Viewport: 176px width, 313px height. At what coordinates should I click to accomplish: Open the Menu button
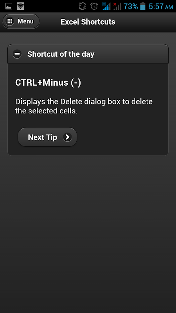(x=21, y=21)
